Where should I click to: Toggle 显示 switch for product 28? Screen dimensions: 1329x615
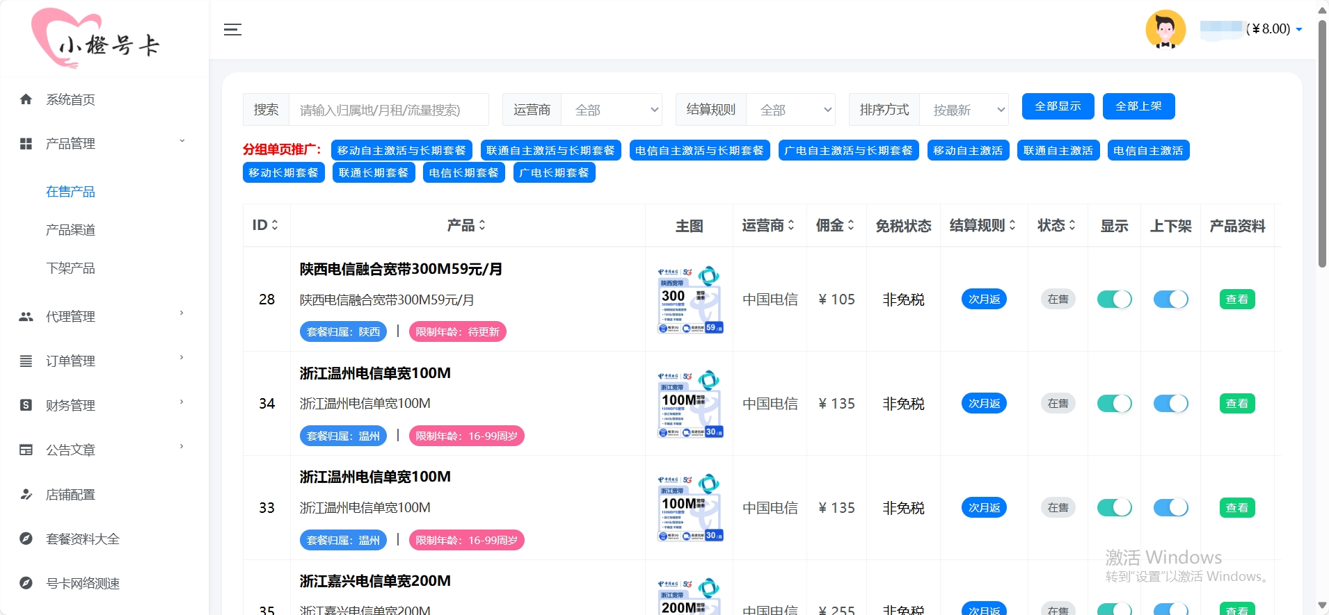[x=1115, y=300]
